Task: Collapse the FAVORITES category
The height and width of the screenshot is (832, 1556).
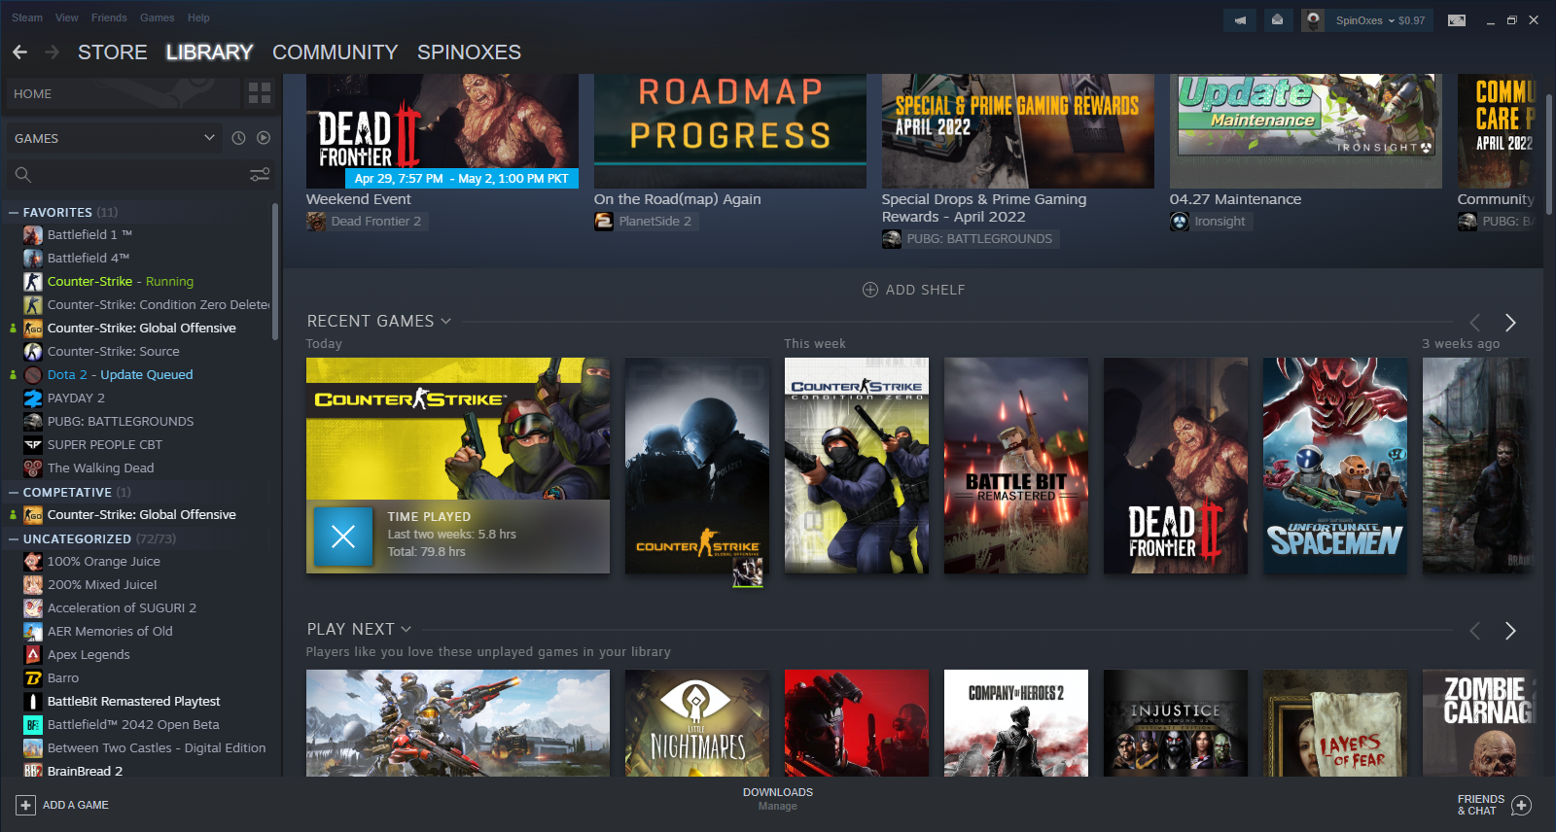Action: 14,212
